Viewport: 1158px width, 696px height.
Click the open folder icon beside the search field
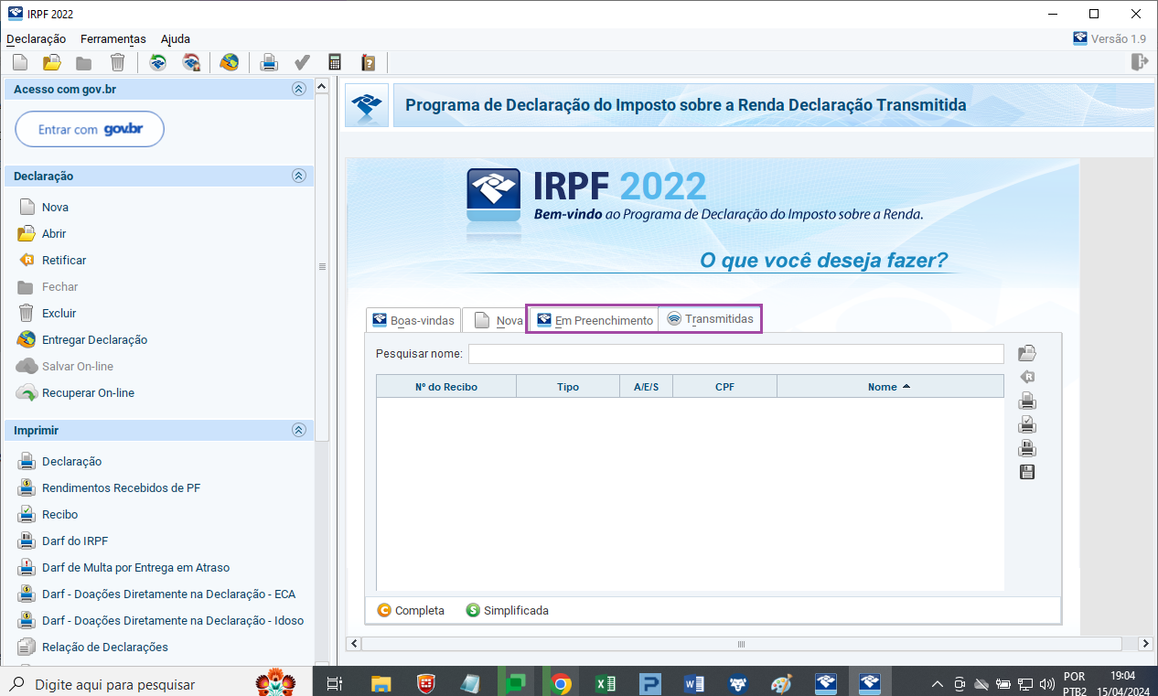click(1027, 353)
